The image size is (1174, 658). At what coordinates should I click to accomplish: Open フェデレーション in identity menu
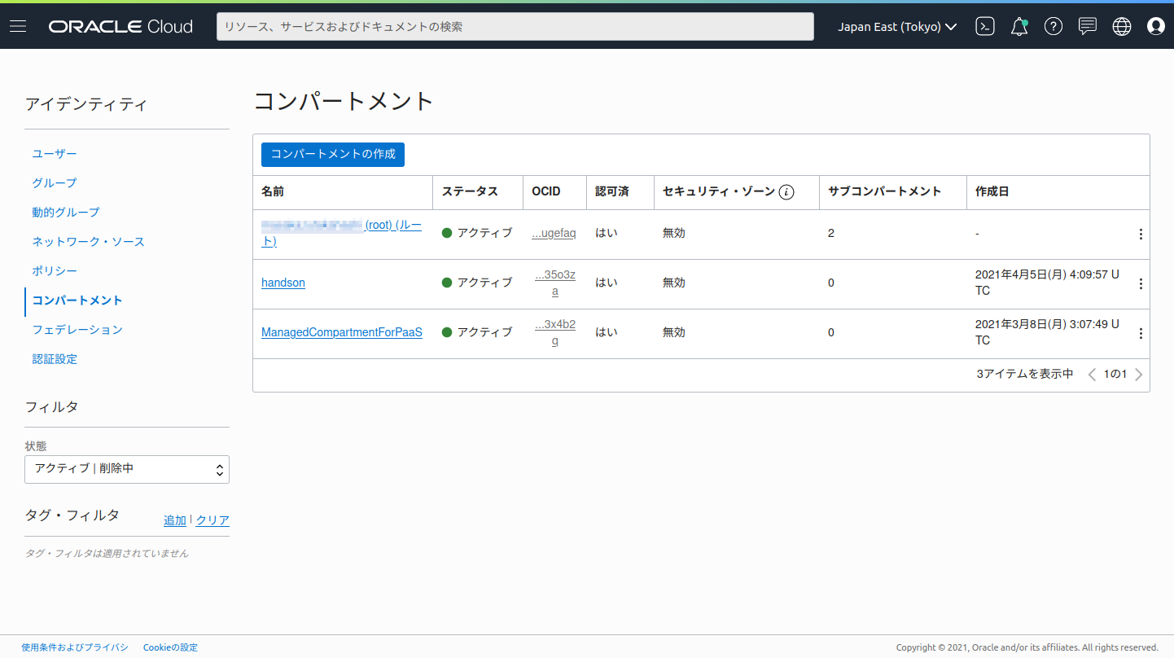click(x=77, y=329)
